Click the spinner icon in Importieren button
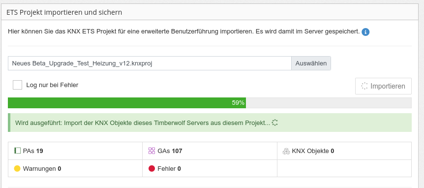This screenshot has height=188, width=424. coord(364,86)
